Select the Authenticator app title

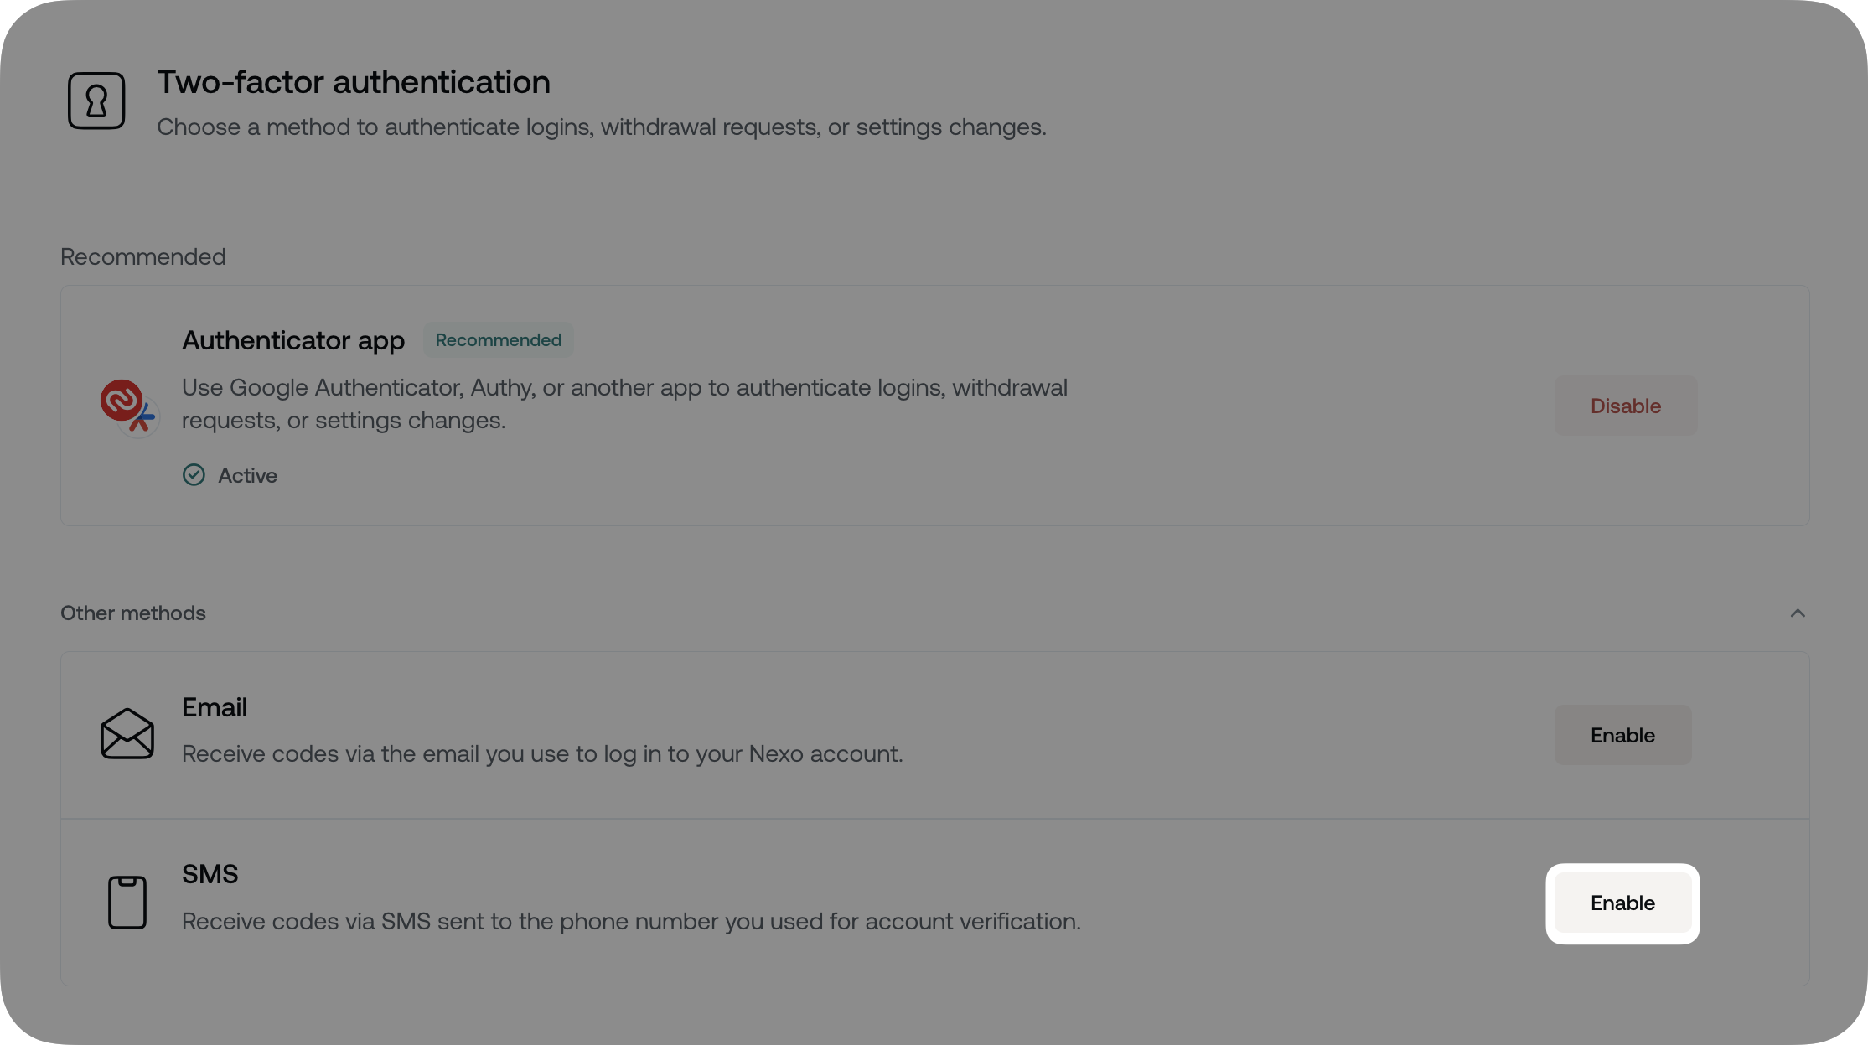coord(292,340)
